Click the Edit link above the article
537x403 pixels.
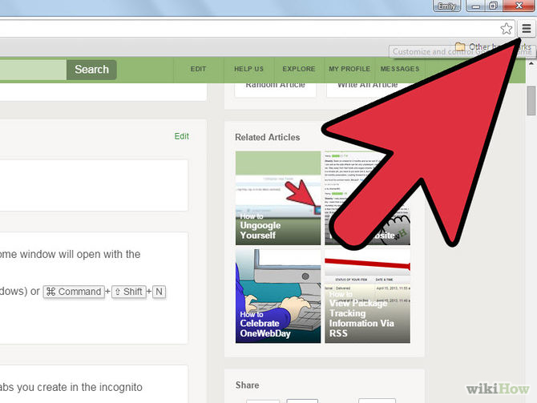pos(182,136)
